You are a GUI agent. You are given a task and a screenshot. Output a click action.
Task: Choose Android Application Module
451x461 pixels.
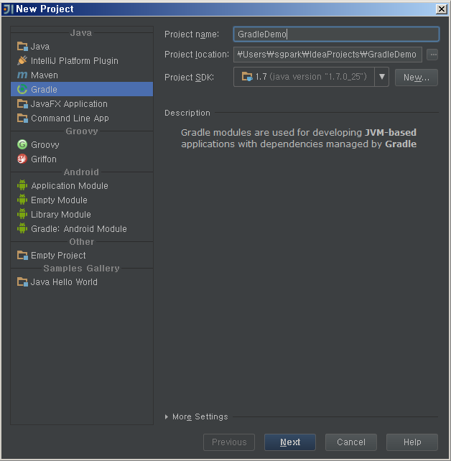(82, 185)
